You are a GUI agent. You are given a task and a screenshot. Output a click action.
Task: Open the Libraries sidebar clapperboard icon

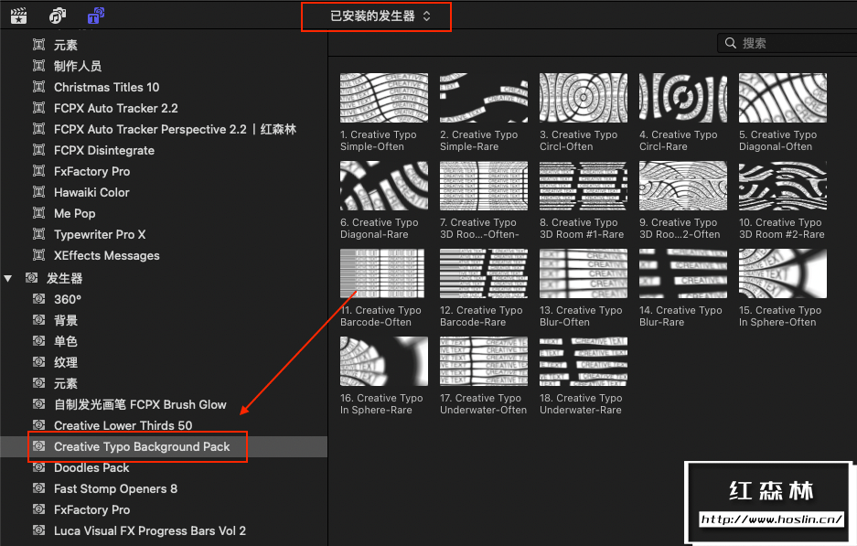coord(18,16)
